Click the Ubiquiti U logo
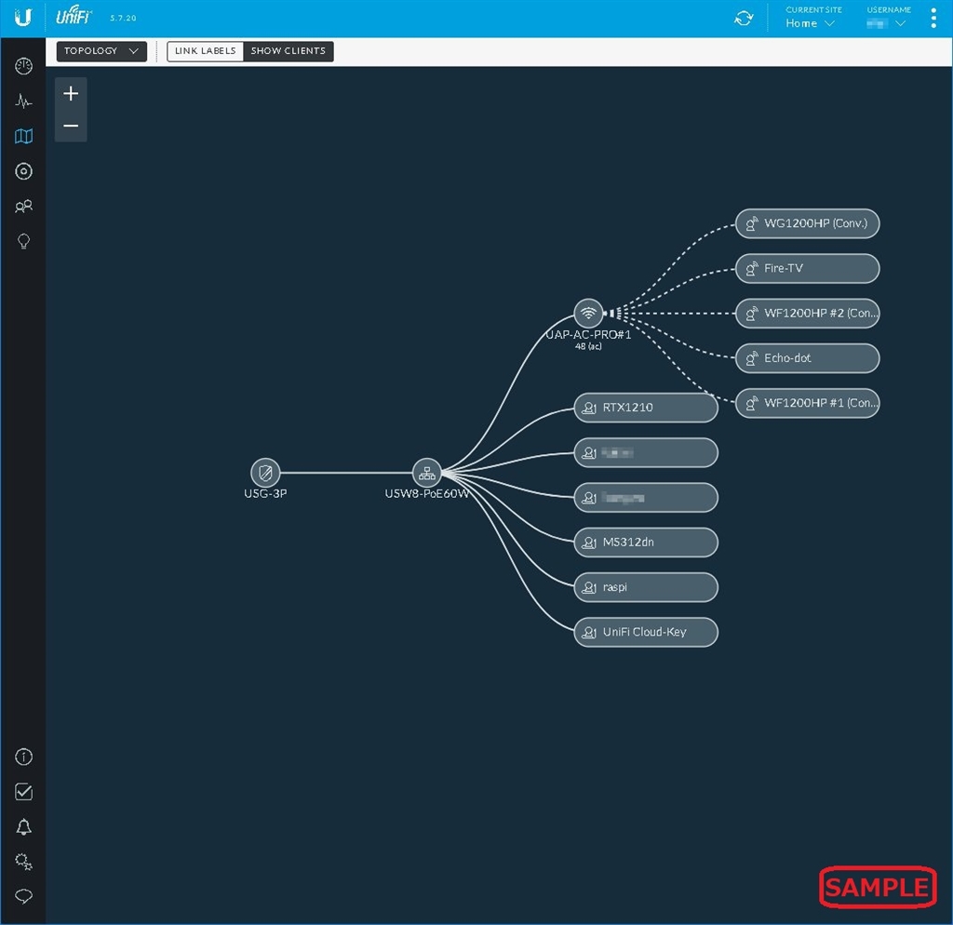The image size is (953, 925). 22,18
